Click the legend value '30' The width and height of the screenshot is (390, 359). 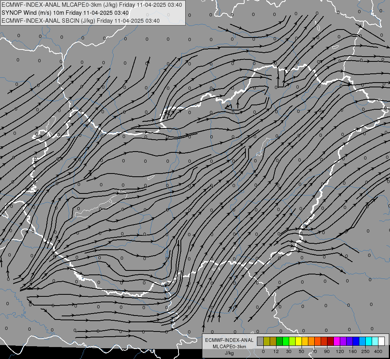click(x=289, y=351)
